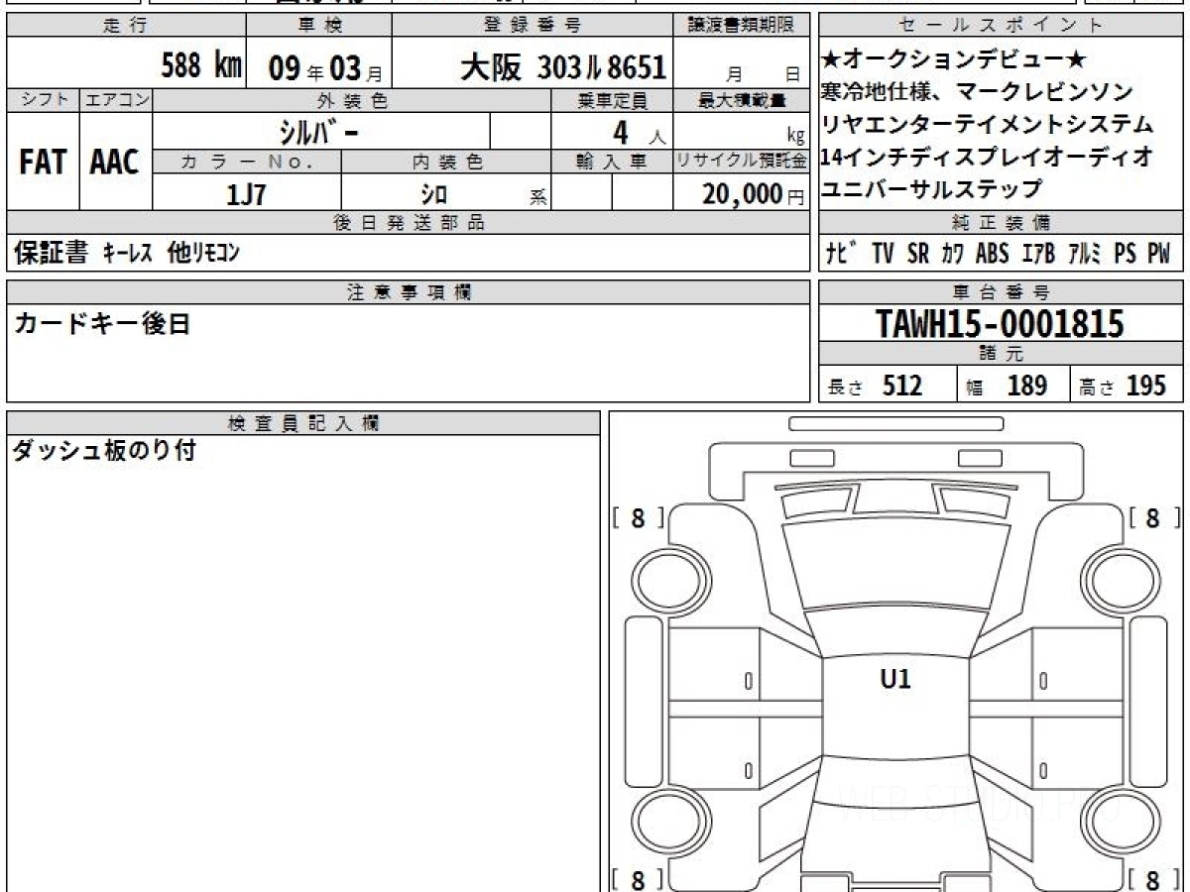
Task: Click the エアB airbag equipment item
Action: 1038,255
